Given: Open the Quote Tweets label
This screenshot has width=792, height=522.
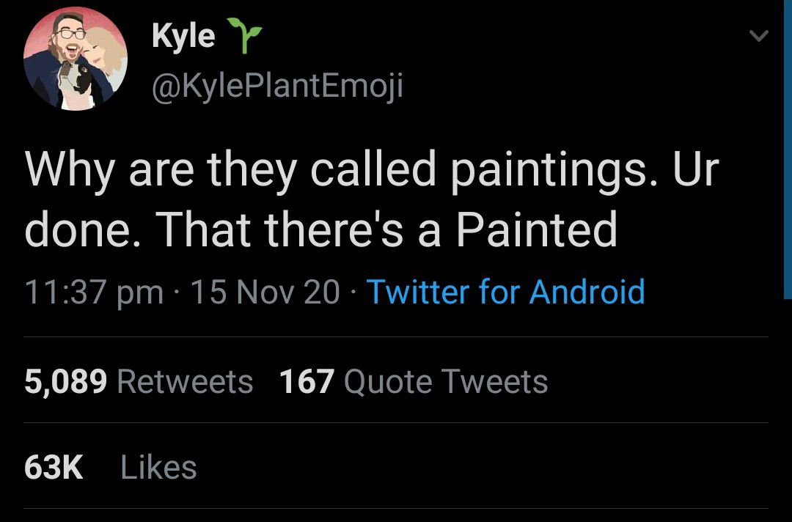Looking at the screenshot, I should click(445, 382).
